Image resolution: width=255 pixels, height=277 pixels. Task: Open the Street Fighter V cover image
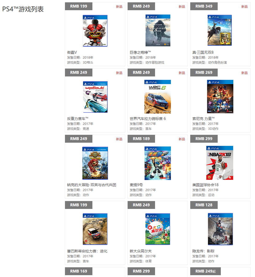[95, 31]
